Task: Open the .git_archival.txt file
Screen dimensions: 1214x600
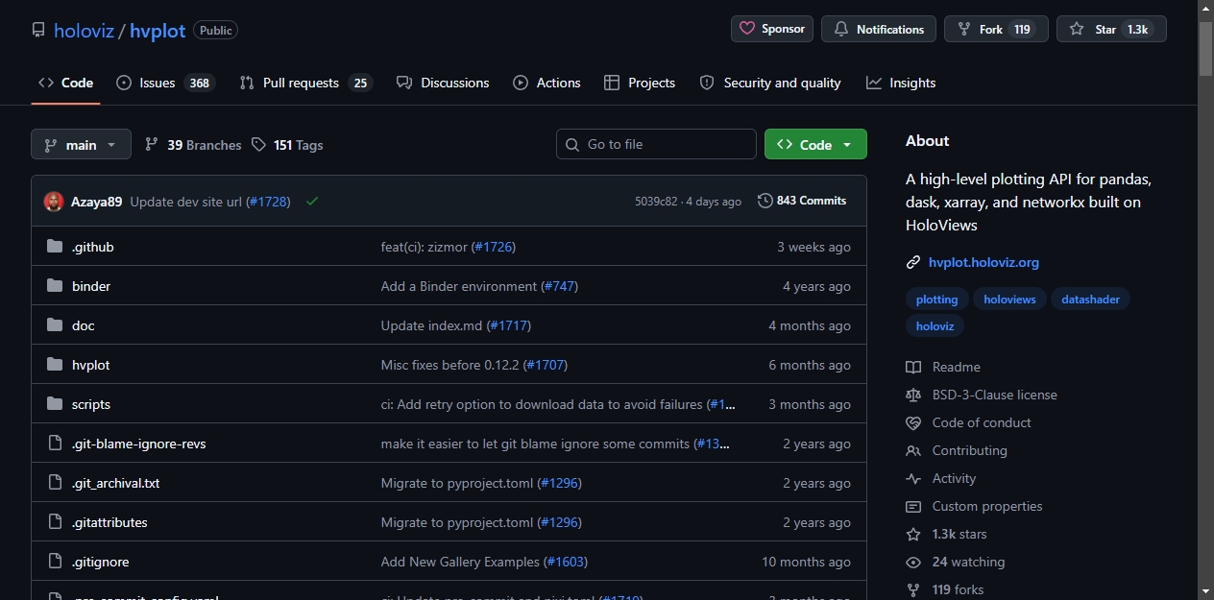Action: pos(116,483)
